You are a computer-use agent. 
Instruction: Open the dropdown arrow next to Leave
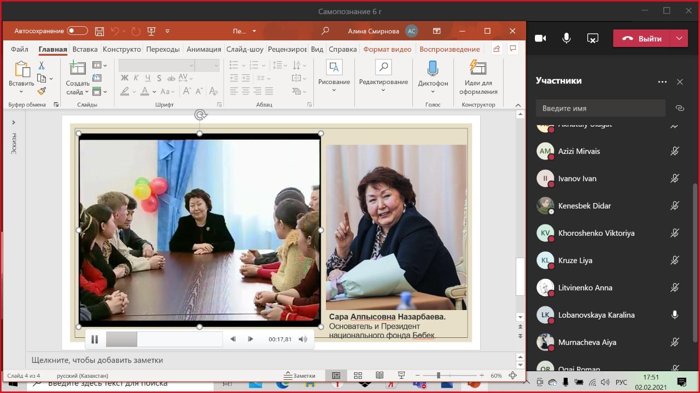679,38
